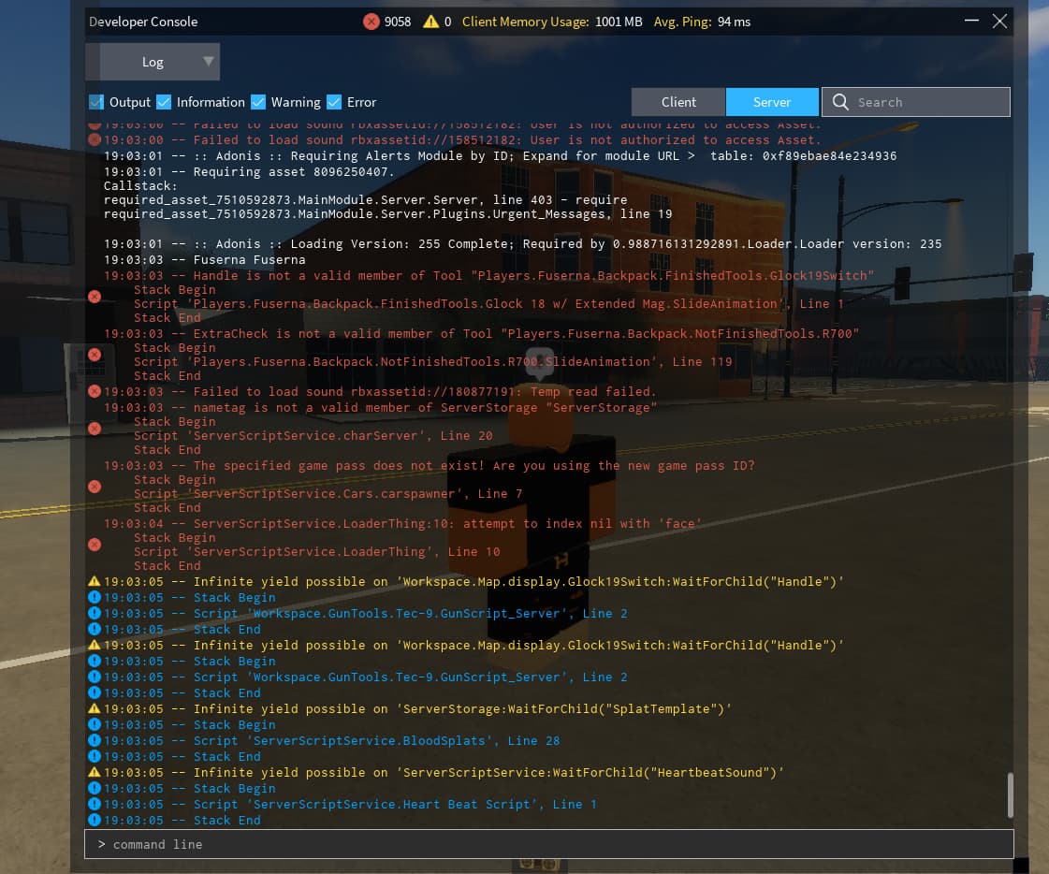Click the warning triangle on the Glock19Switch infinite yield entry

(x=94, y=581)
